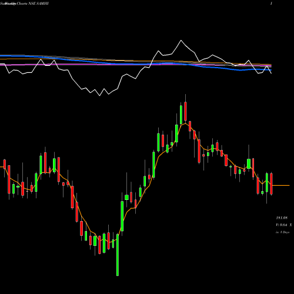
Task: Click the 'V: 0.64 X' volume label
Action: [x=284, y=225]
